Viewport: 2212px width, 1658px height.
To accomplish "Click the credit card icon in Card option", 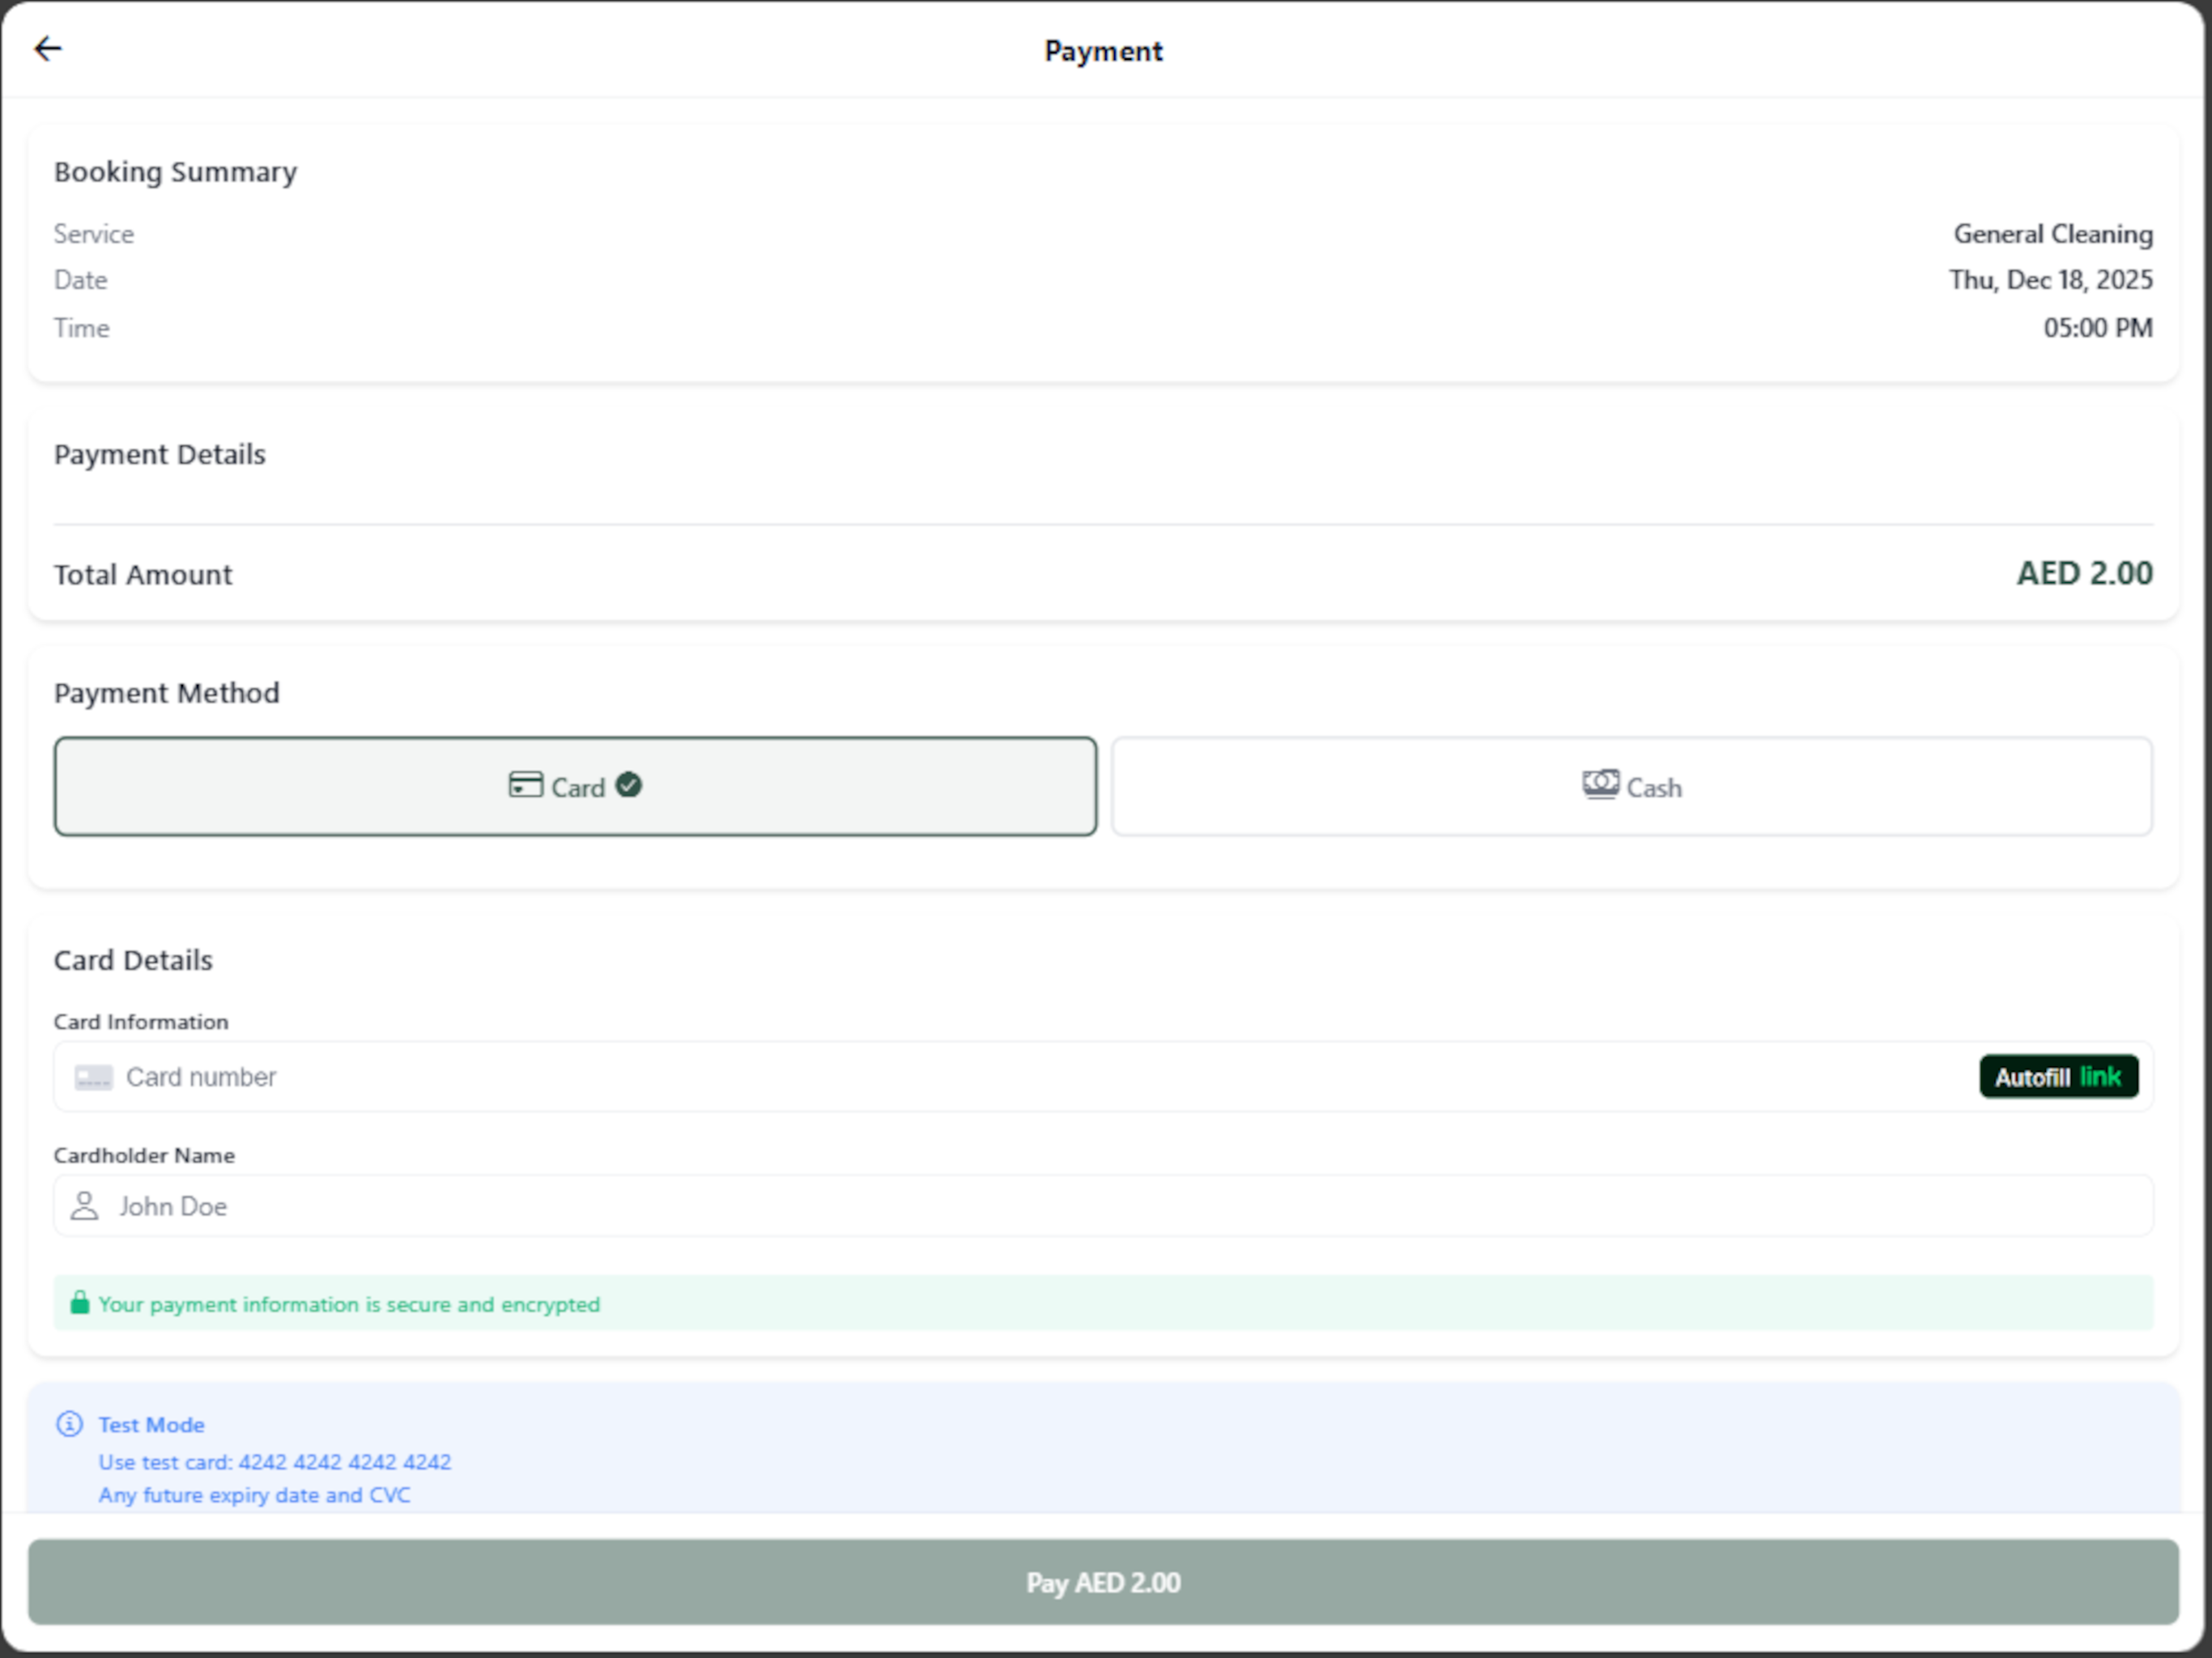I will point(525,785).
